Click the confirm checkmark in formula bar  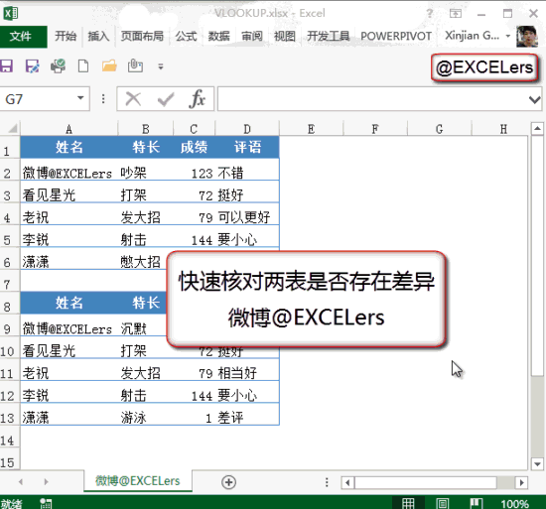[165, 99]
